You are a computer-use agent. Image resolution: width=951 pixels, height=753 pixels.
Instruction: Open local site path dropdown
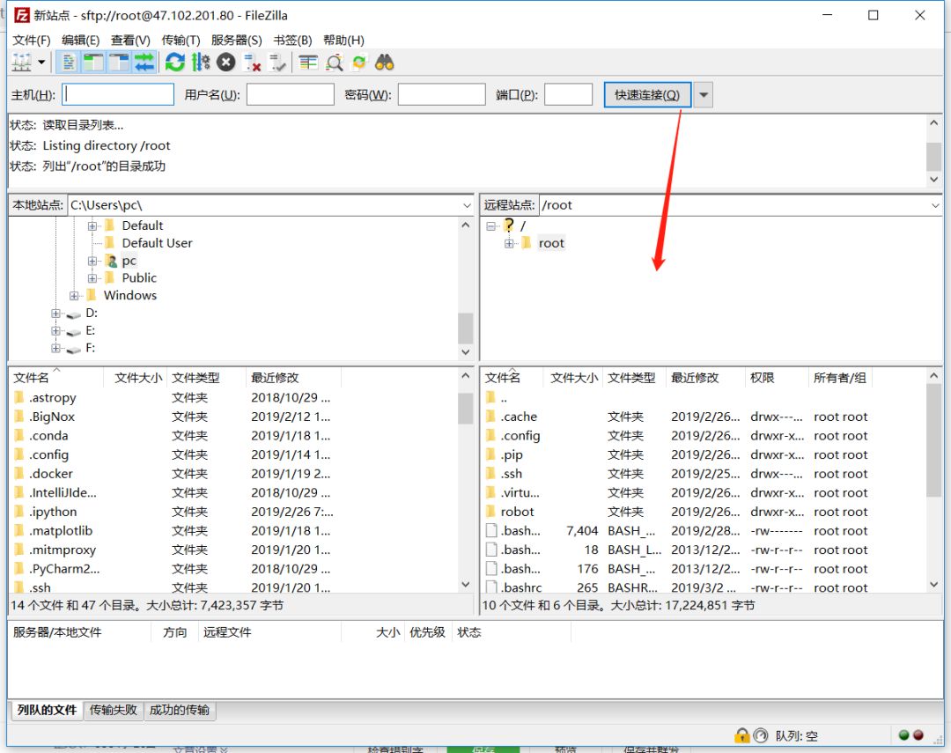click(467, 205)
